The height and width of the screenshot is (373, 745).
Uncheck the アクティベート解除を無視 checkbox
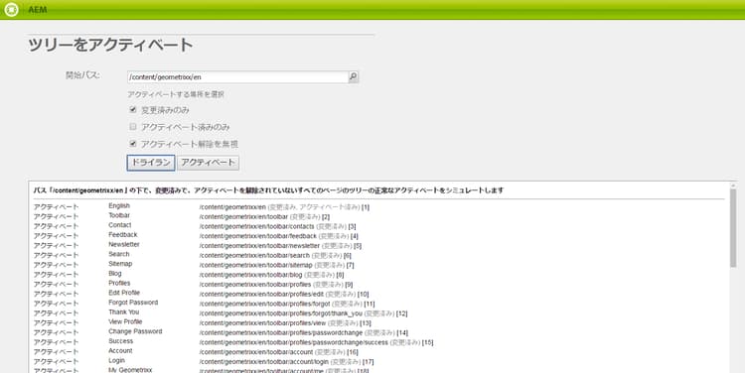(x=133, y=143)
